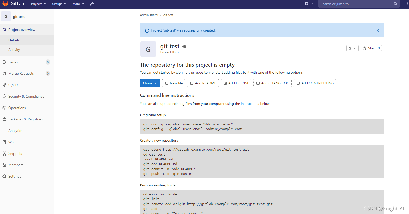Dismiss the project created alert
This screenshot has height=214, width=409.
[378, 30]
